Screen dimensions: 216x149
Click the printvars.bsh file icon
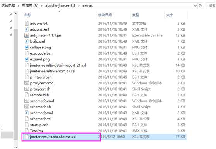point(26,77)
